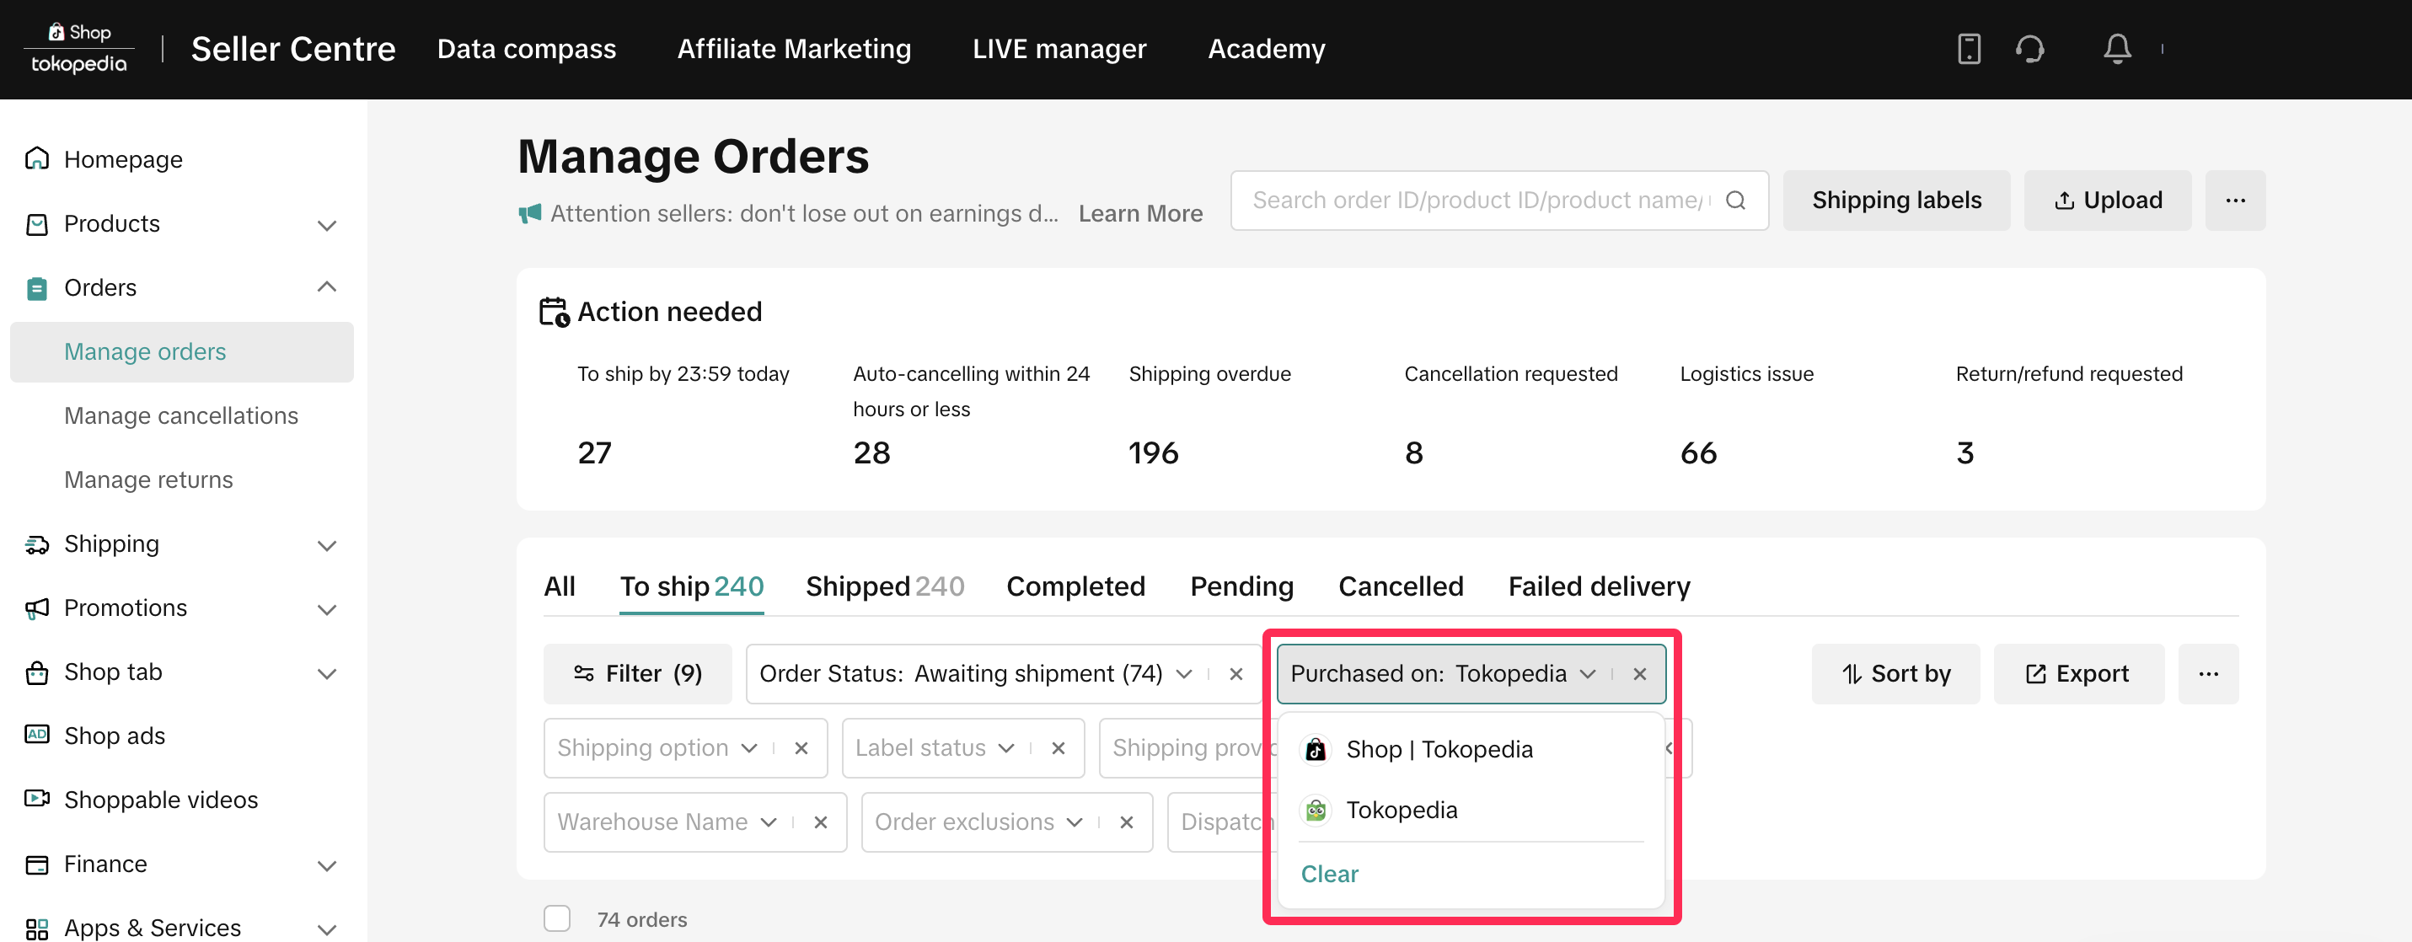Open the Warehouse Name dropdown

[x=666, y=822]
